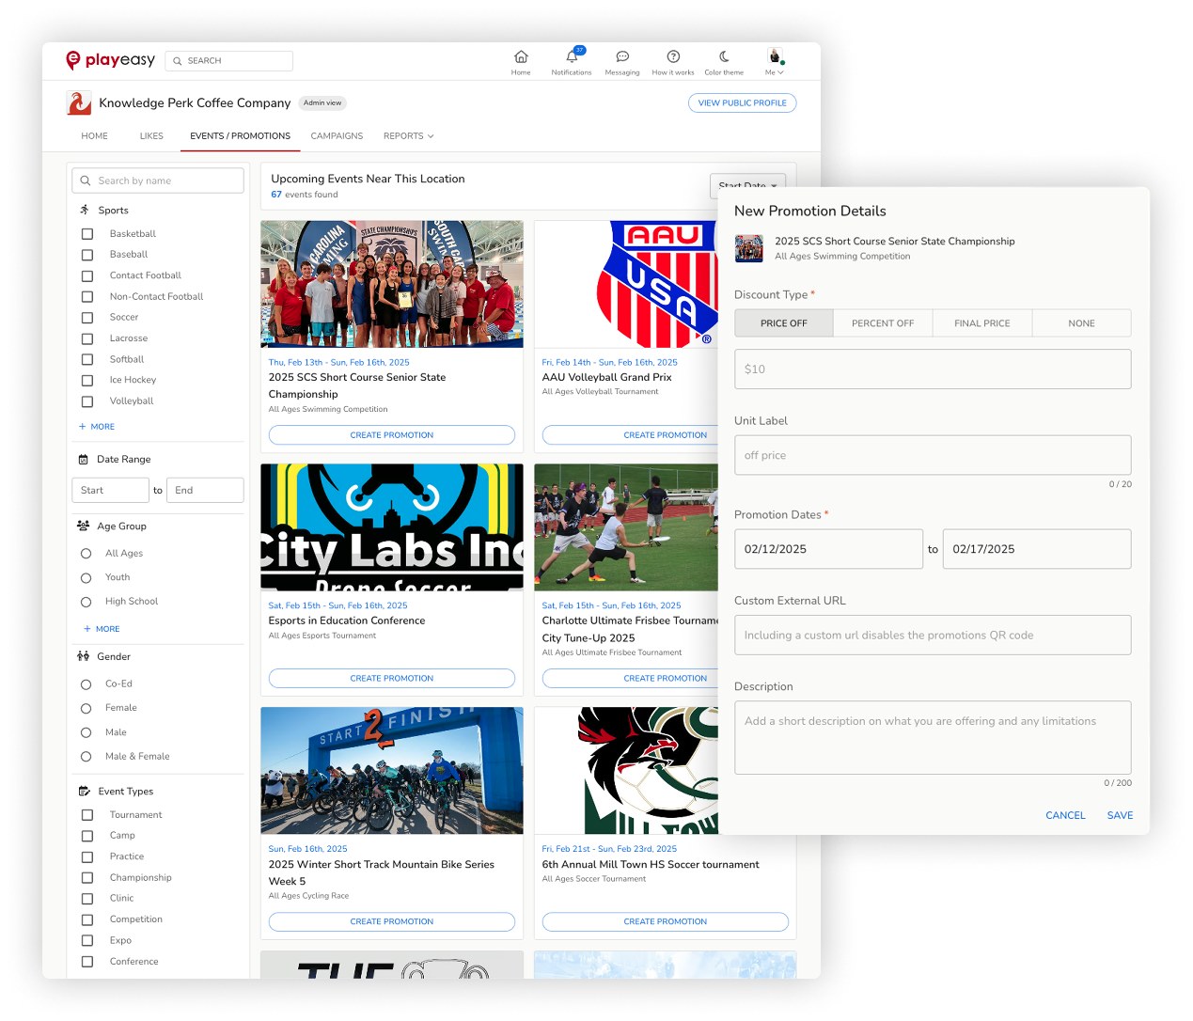The image size is (1193, 1021).
Task: Click the Knowledge Perk Coffee Company logo
Action: coord(80,103)
